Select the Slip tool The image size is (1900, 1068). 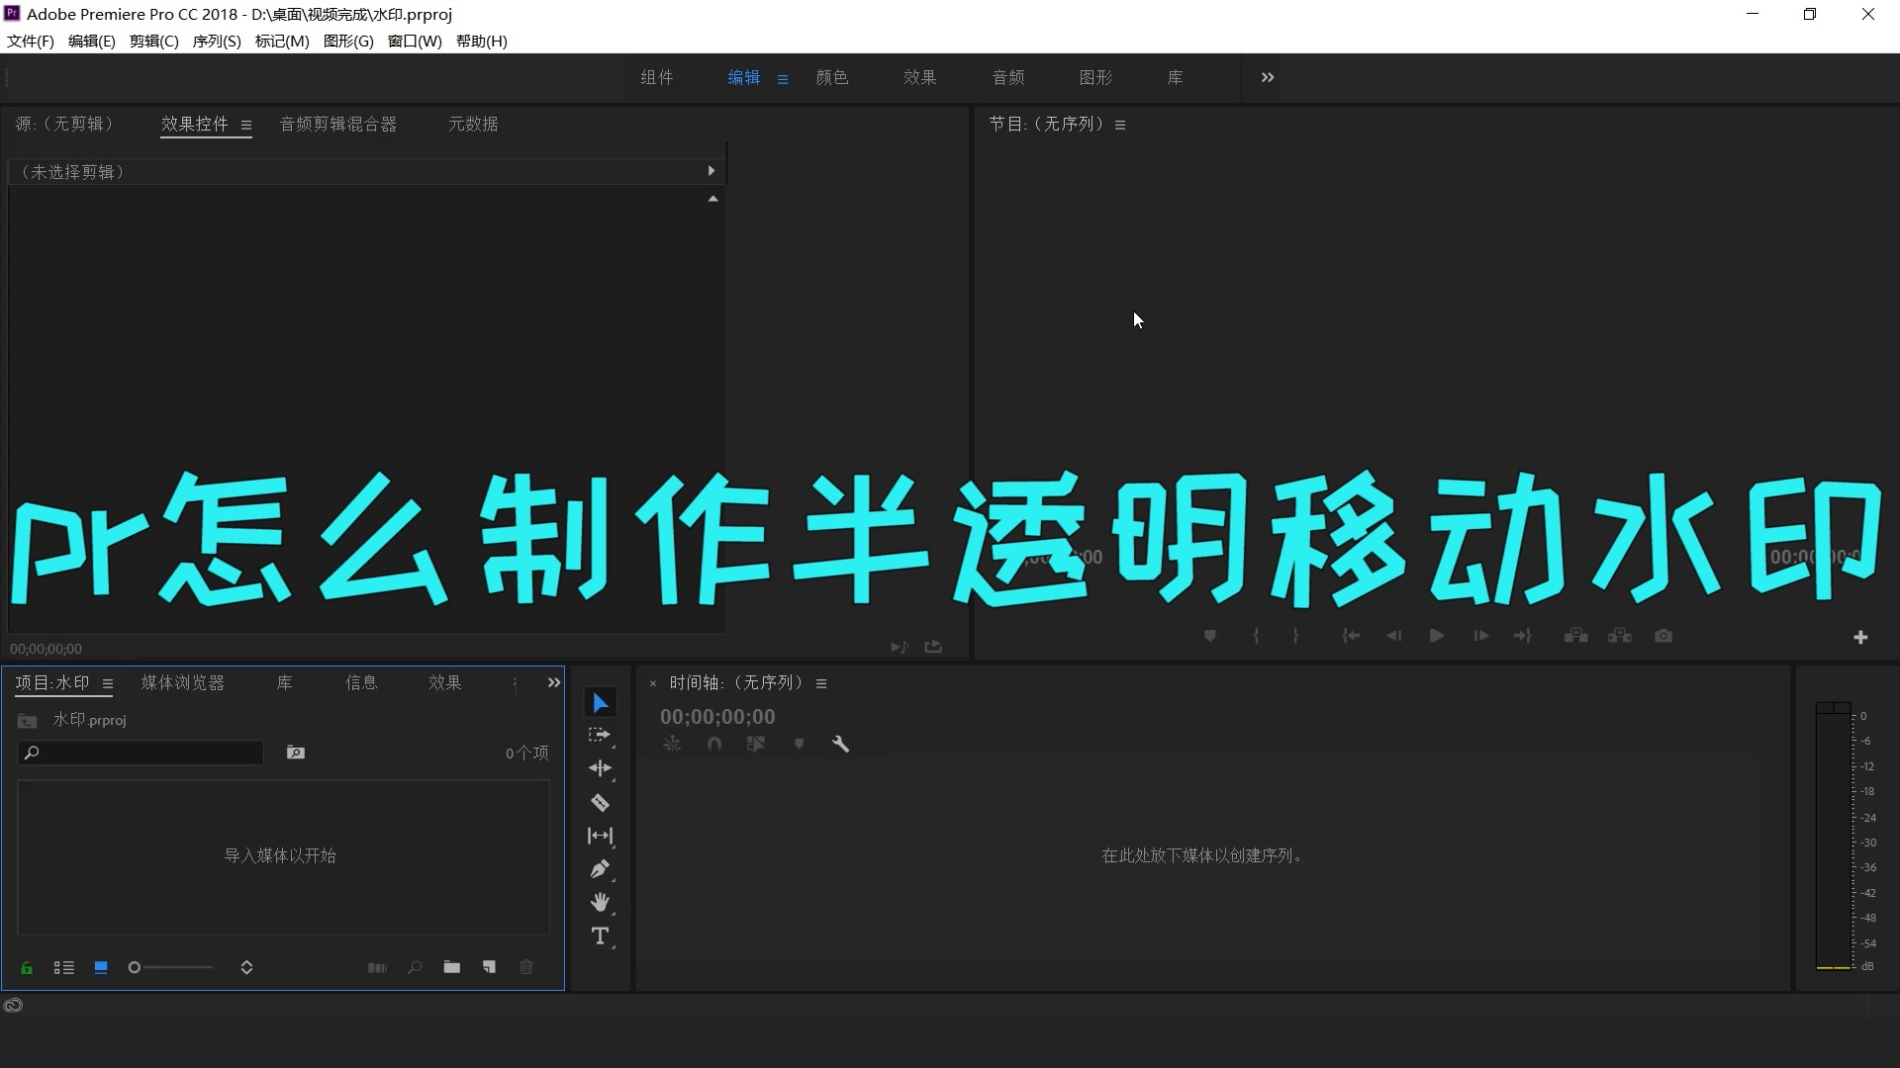(x=600, y=836)
